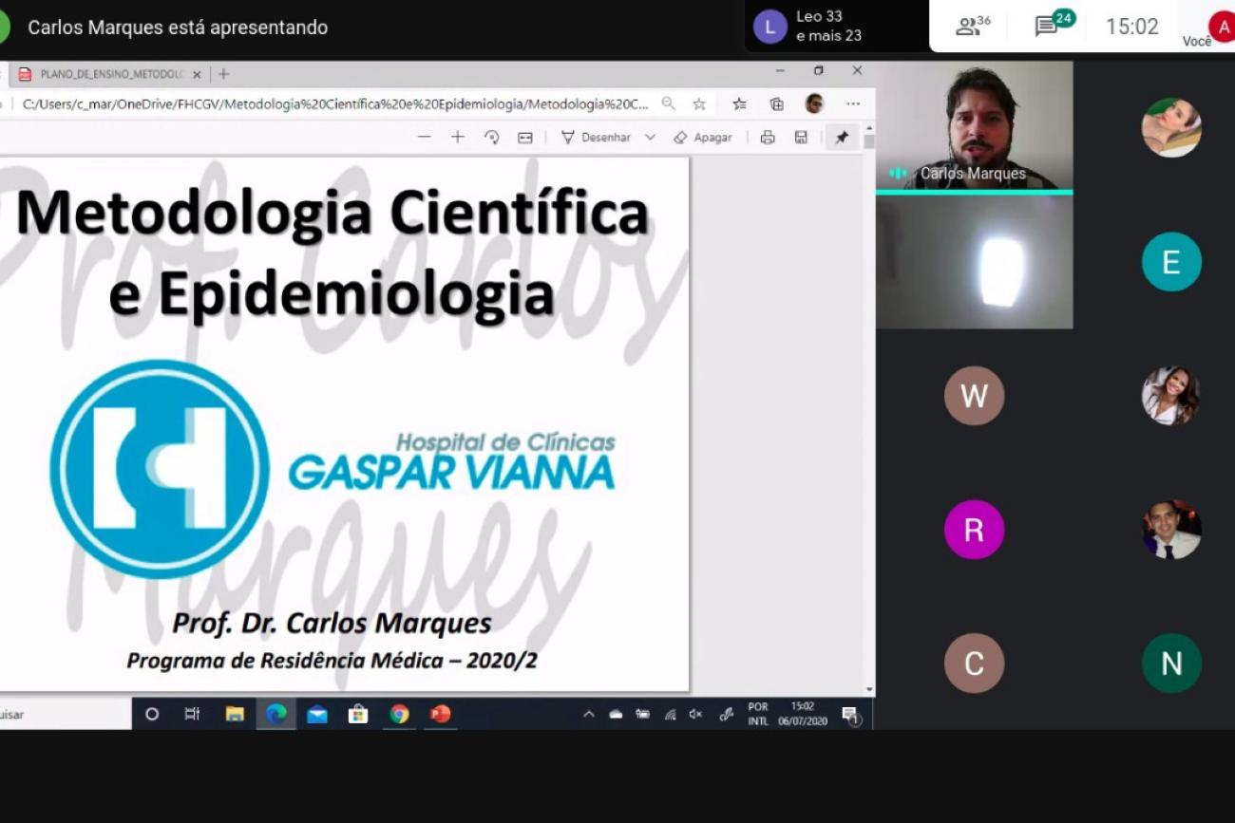This screenshot has height=823, width=1235.
Task: Click the network Wi-Fi tray icon
Action: coord(670,714)
